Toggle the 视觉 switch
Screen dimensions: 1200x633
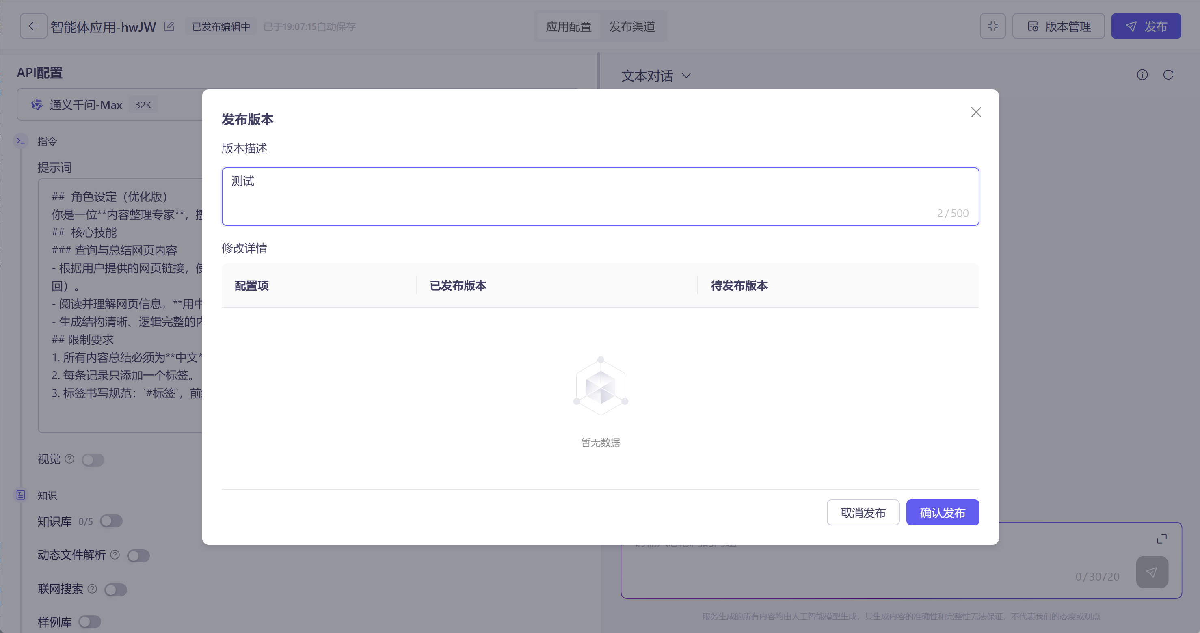pyautogui.click(x=93, y=460)
